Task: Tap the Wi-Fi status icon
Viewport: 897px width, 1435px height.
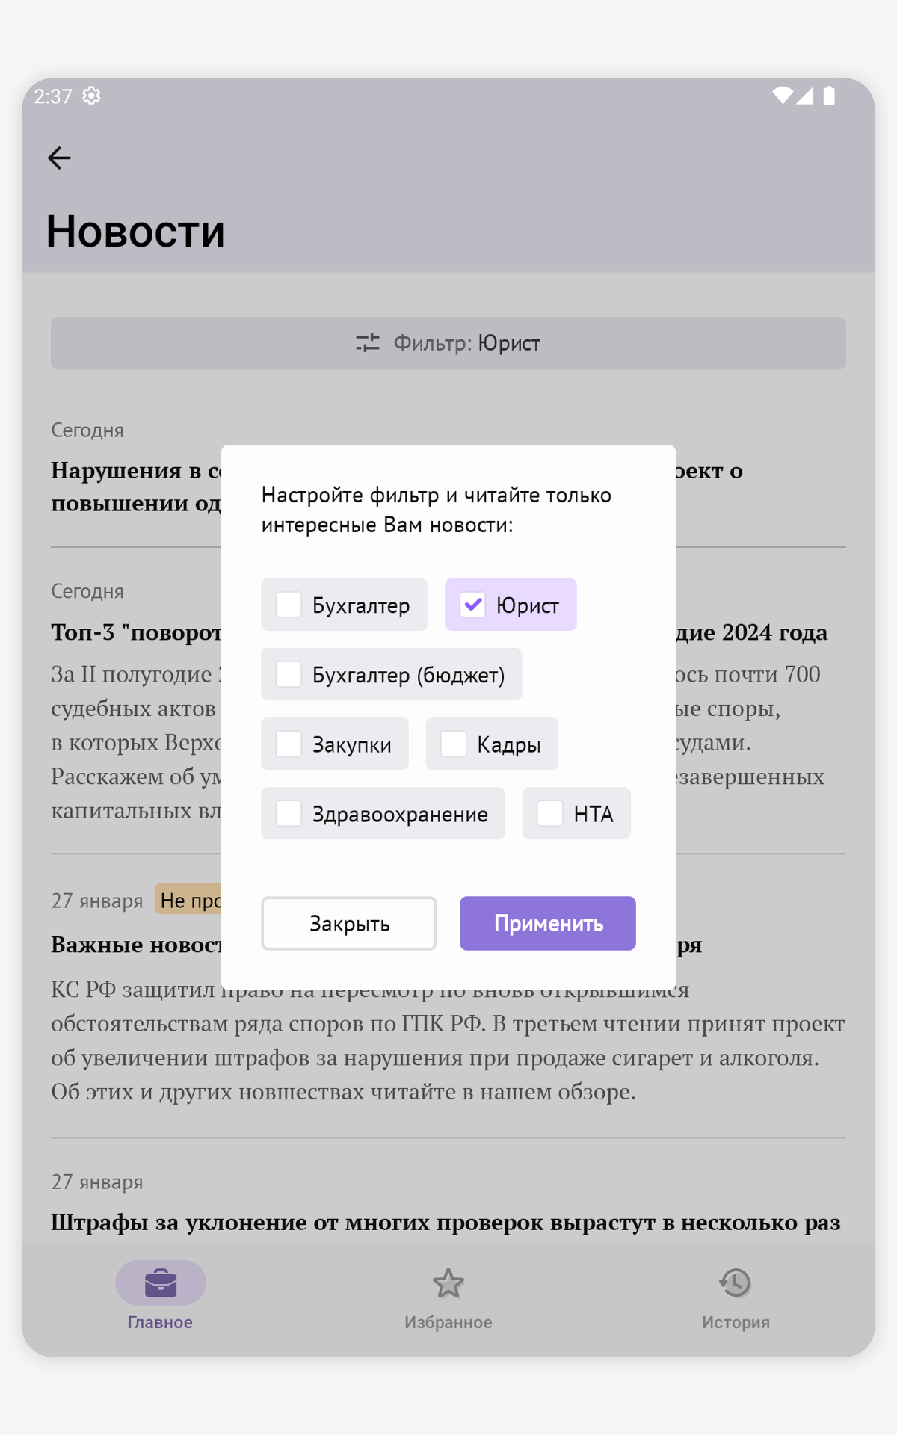Action: coord(782,96)
